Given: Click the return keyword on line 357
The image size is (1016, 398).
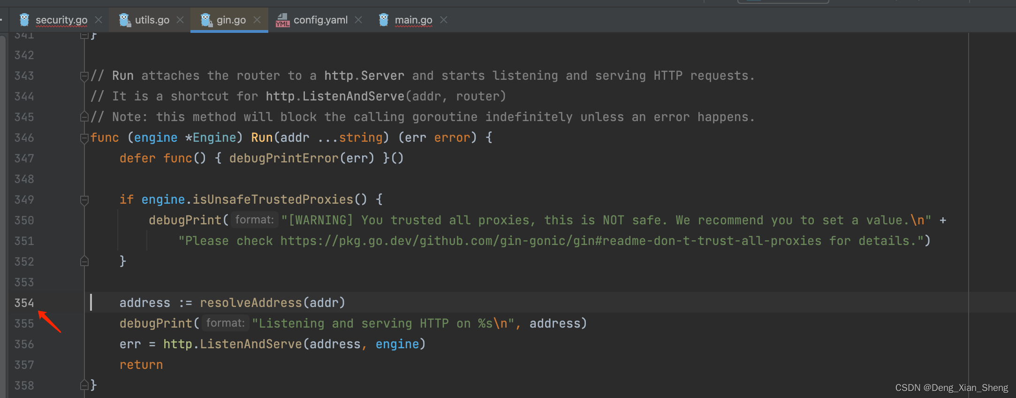Looking at the screenshot, I should pyautogui.click(x=141, y=365).
